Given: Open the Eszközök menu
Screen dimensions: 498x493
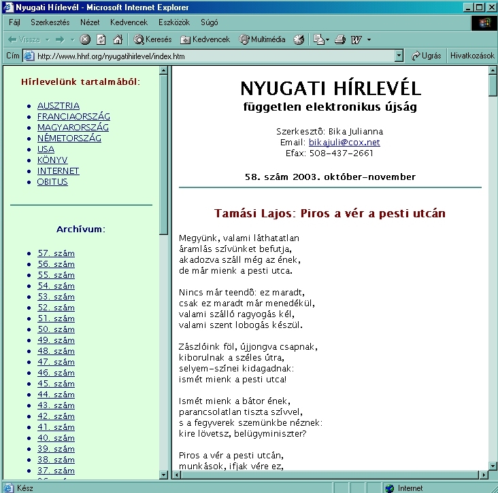Looking at the screenshot, I should (174, 22).
